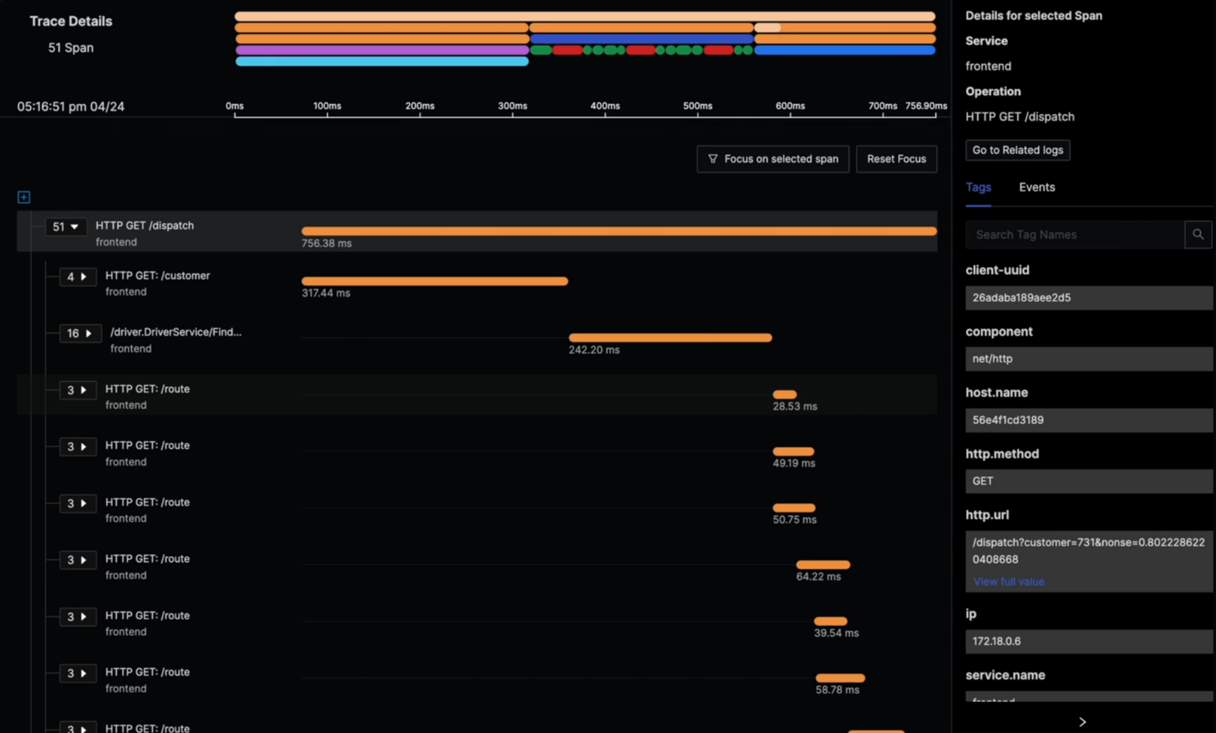Click the 64.22 ms route span bar
This screenshot has width=1216, height=733.
[823, 564]
